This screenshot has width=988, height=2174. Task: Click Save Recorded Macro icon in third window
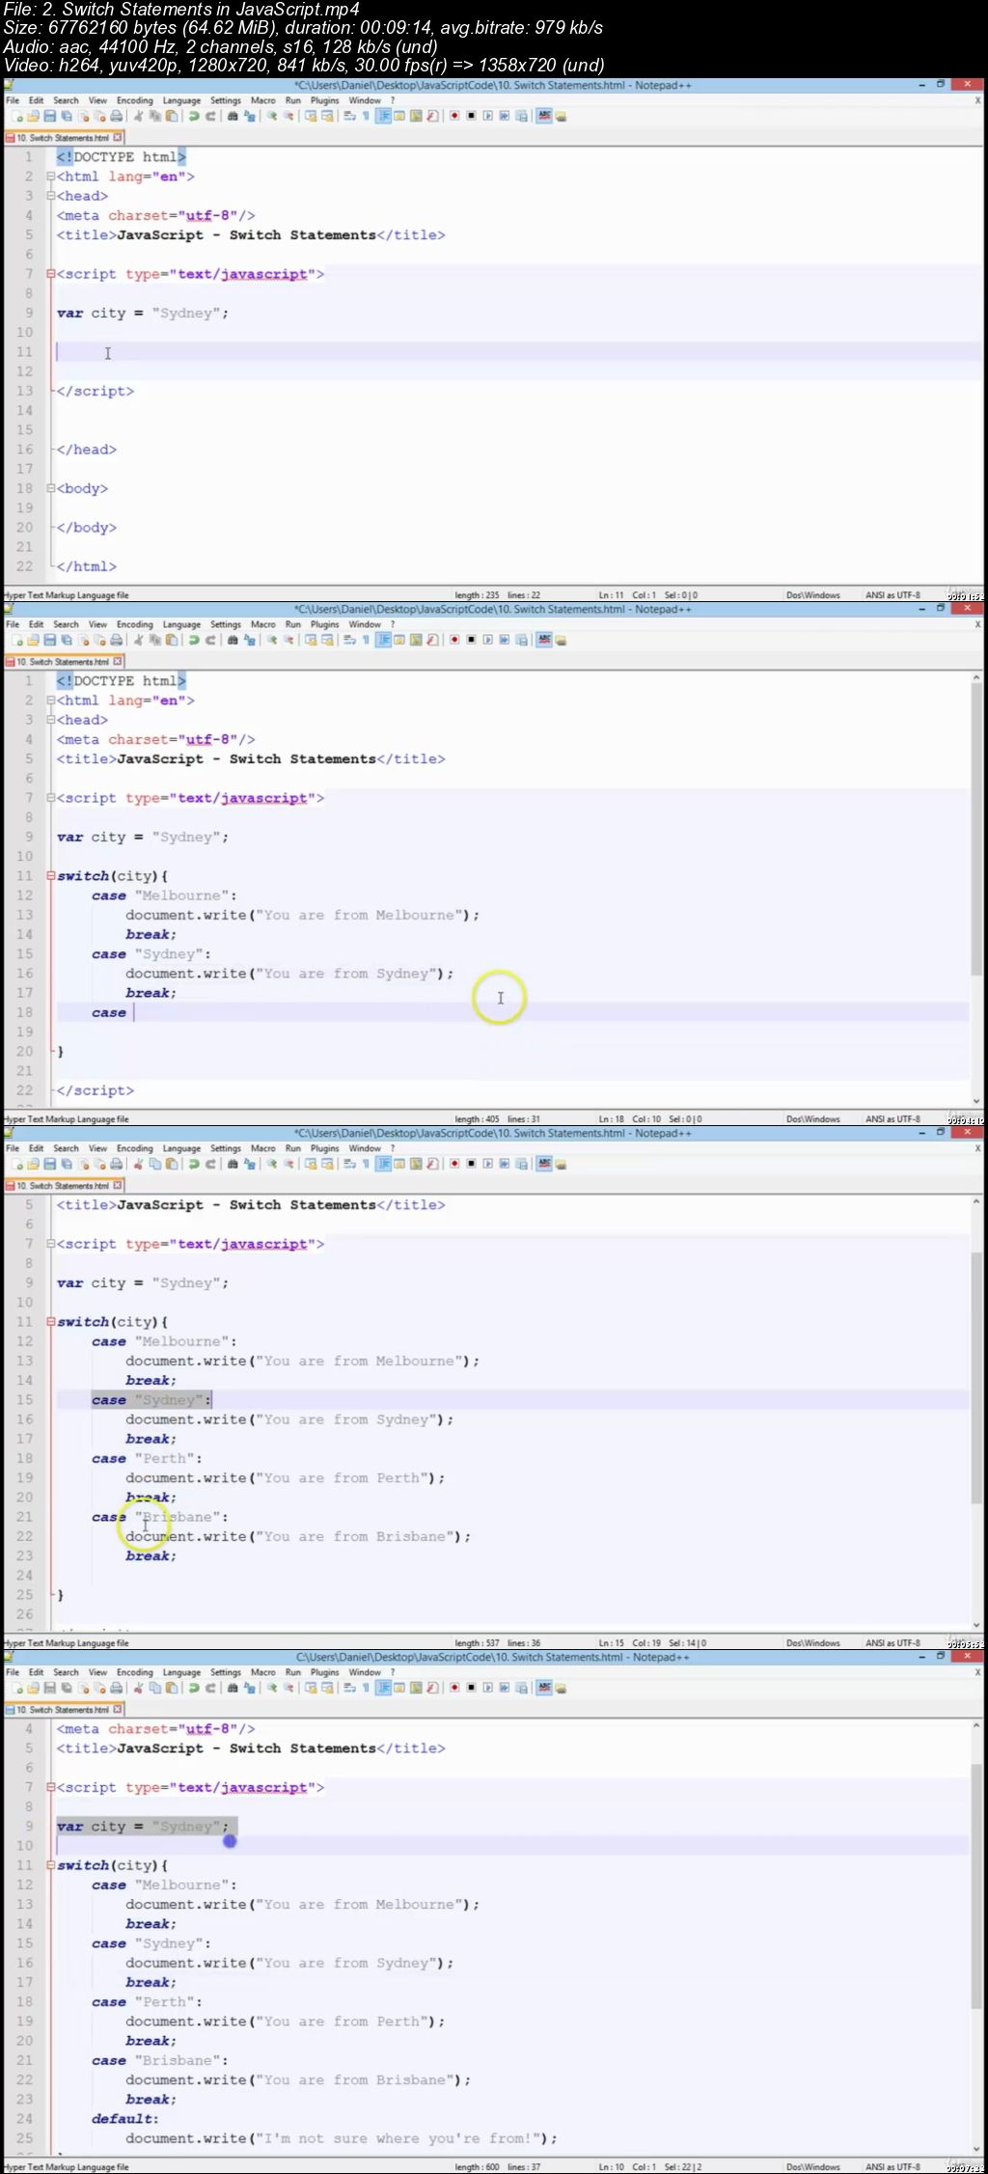(x=521, y=1164)
